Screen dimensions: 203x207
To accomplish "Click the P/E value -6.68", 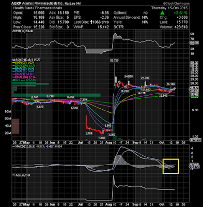I will pos(105,13).
